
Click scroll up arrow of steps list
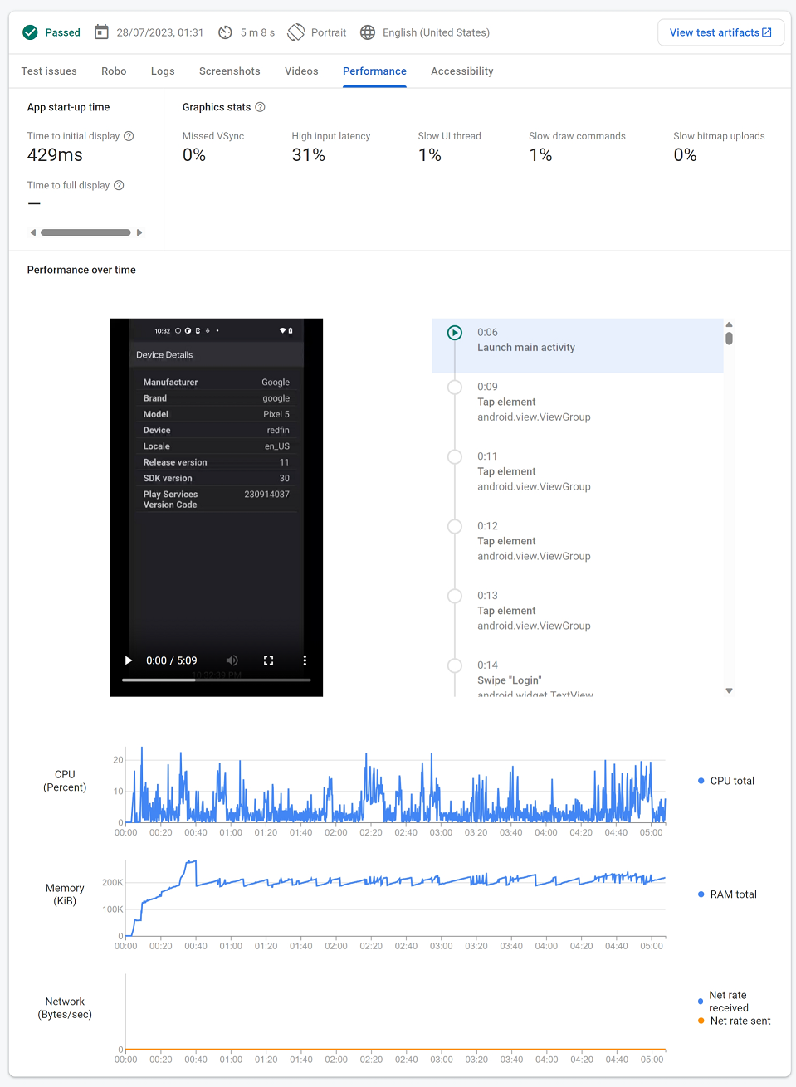pyautogui.click(x=729, y=324)
